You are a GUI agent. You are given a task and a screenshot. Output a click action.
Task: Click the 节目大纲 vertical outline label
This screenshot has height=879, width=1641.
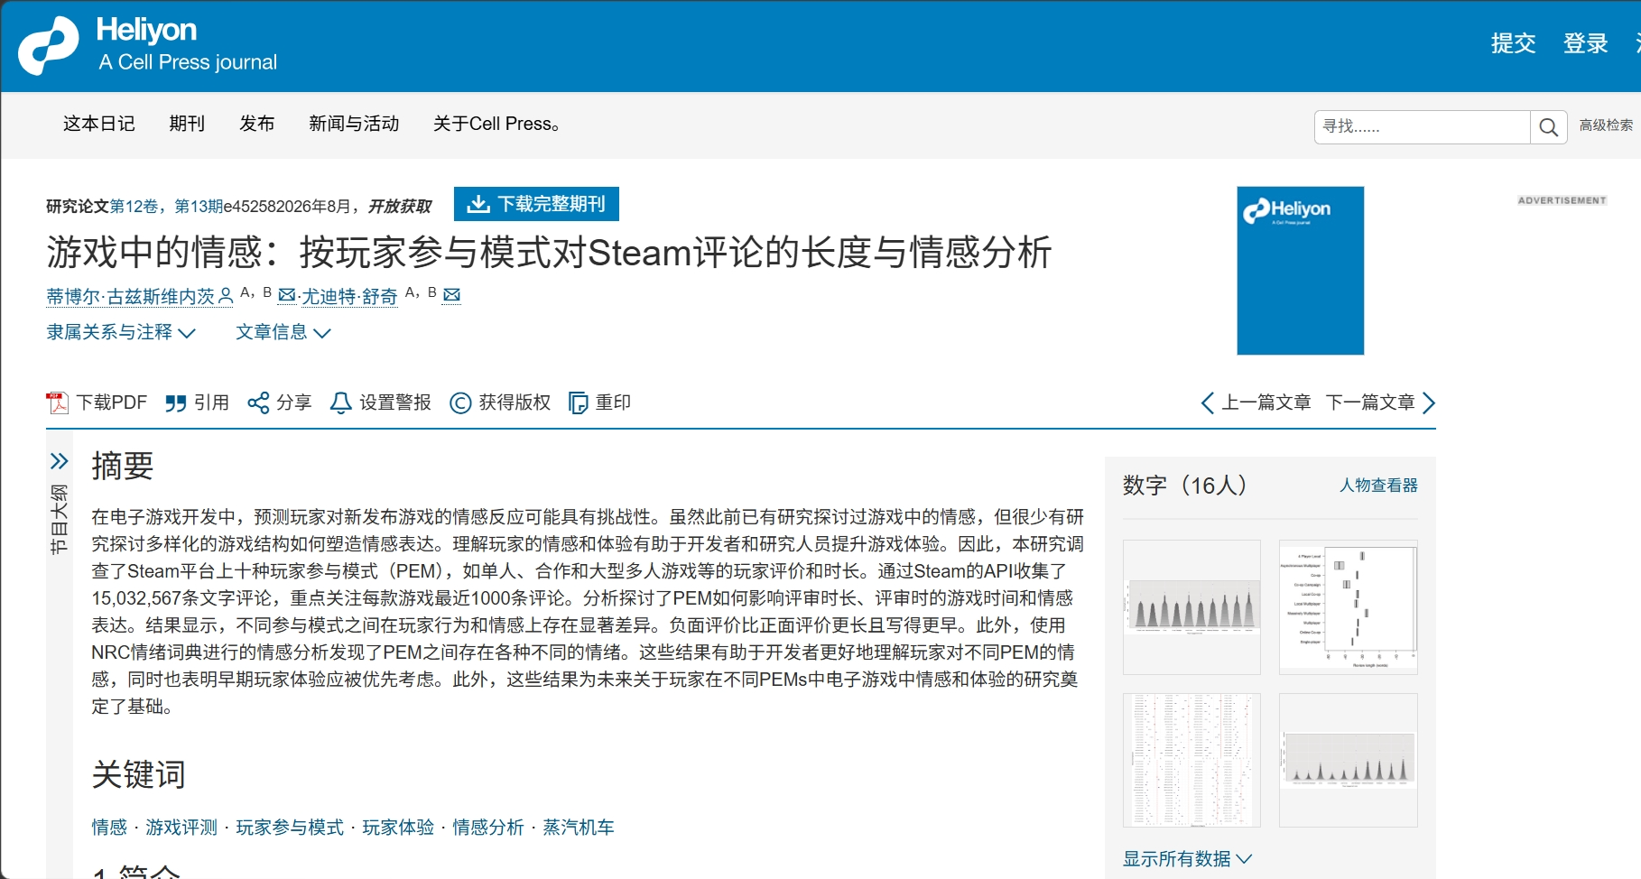[x=60, y=519]
